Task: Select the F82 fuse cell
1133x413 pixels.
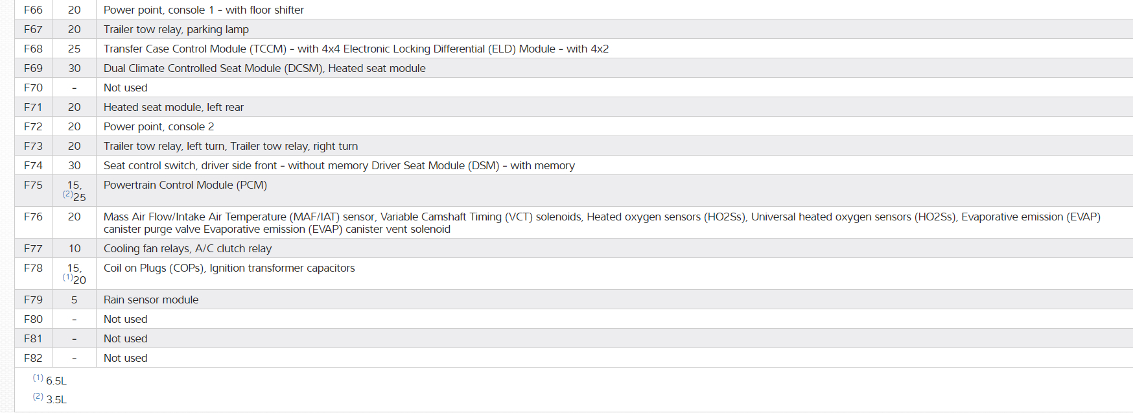Action: coord(33,358)
